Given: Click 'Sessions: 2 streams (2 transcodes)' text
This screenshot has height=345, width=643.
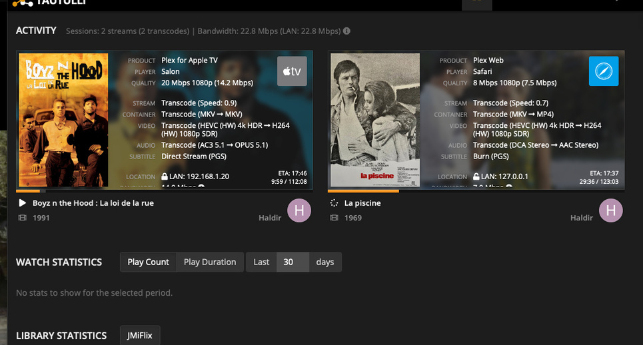Looking at the screenshot, I should [x=127, y=31].
